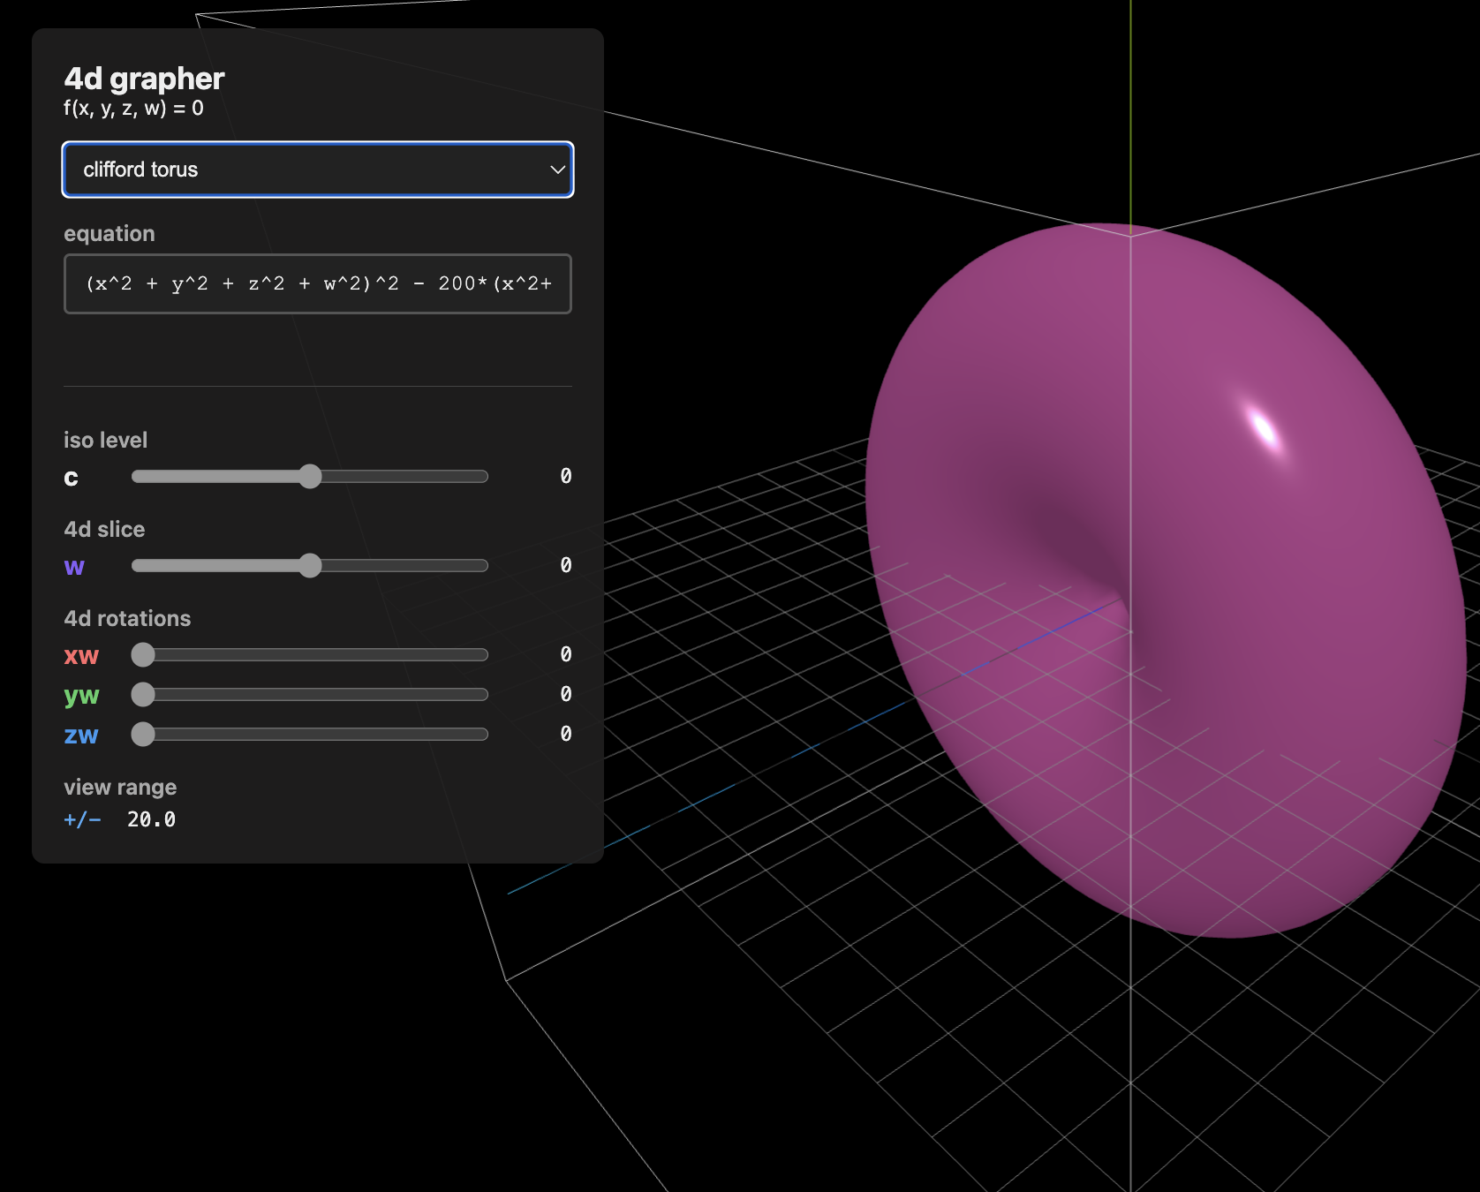This screenshot has height=1192, width=1480.
Task: Click the 4d slice value readout
Action: (x=565, y=565)
